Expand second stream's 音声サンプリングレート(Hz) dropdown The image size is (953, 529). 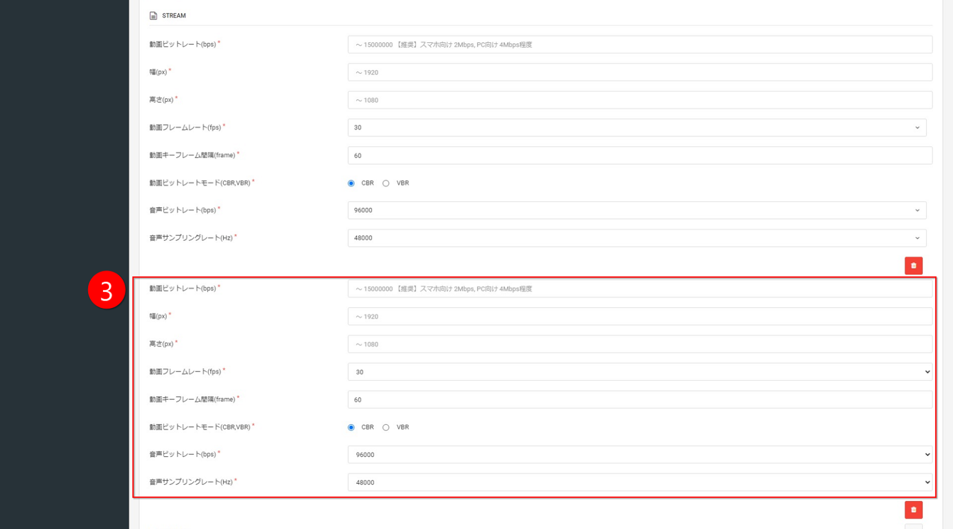[639, 482]
